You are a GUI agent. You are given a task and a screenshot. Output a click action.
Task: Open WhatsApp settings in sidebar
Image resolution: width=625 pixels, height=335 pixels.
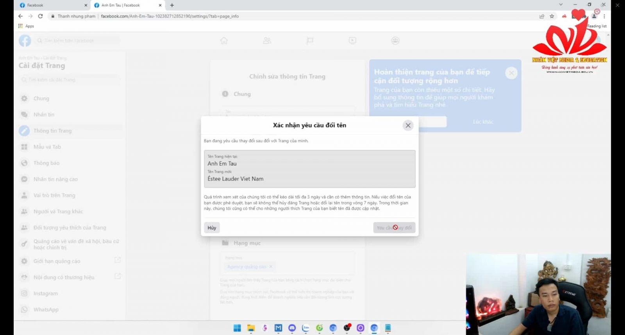click(x=70, y=310)
